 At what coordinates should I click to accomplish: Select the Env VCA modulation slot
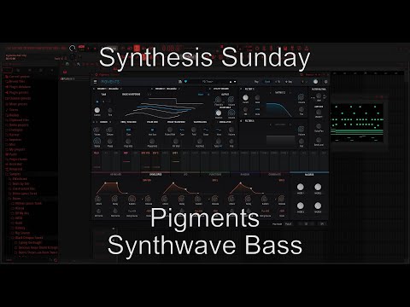tap(145, 160)
